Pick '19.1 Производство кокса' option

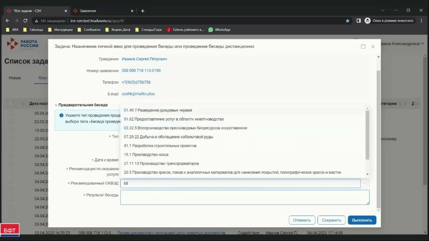pos(243,154)
